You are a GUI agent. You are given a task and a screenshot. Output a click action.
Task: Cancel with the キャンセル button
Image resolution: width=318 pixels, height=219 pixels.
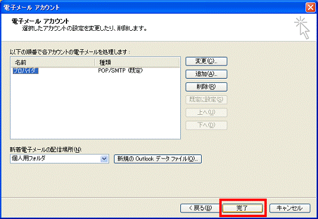click(x=290, y=208)
